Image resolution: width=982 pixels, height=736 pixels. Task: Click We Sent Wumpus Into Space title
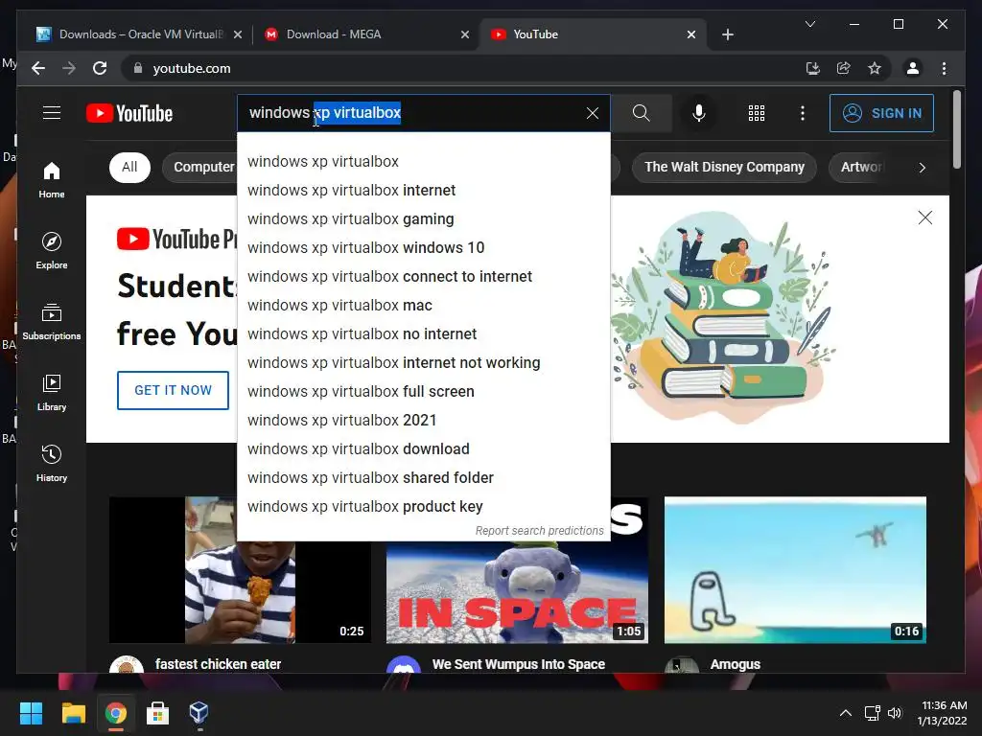coord(519,664)
